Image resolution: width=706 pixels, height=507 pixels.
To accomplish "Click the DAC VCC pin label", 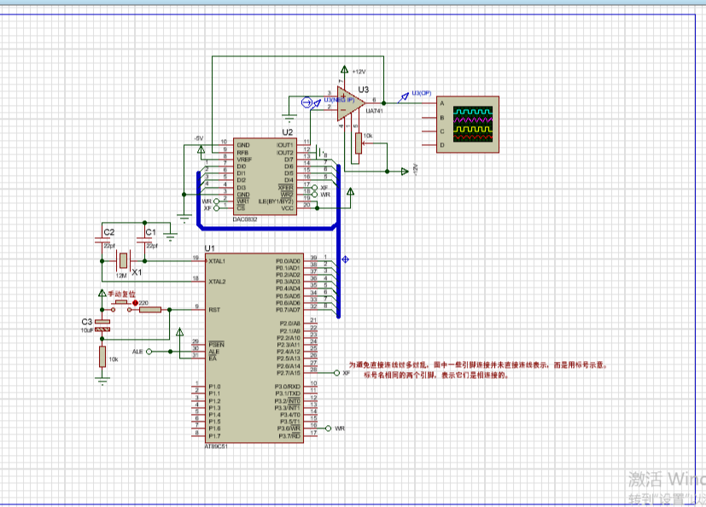I will point(287,208).
